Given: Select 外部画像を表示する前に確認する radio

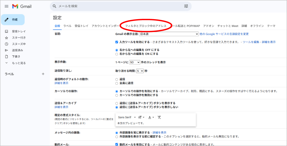Looking at the screenshot, I should [117, 137].
